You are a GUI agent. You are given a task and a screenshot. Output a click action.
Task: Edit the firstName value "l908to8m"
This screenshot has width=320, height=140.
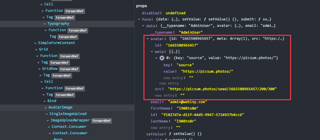(x=188, y=108)
